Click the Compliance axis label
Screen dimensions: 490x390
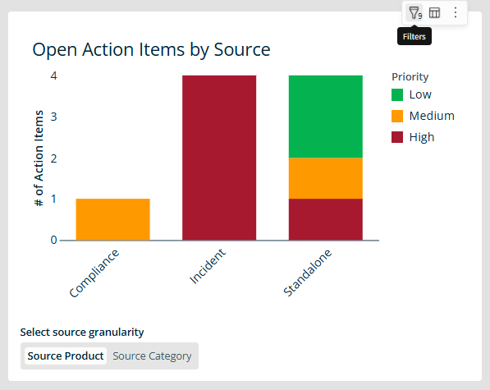click(94, 273)
